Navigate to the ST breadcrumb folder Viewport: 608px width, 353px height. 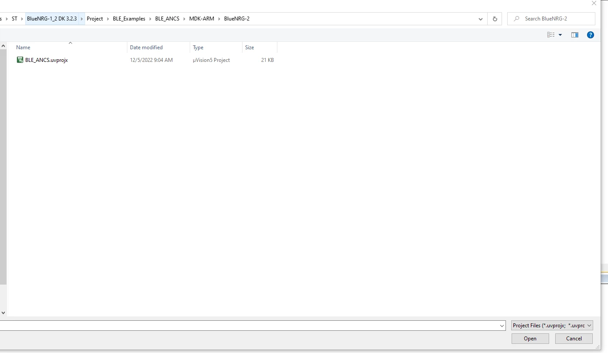coord(14,19)
